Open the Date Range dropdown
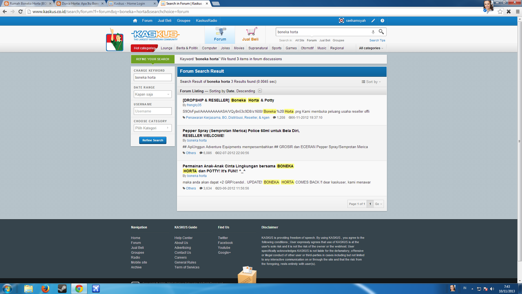 [x=153, y=94]
